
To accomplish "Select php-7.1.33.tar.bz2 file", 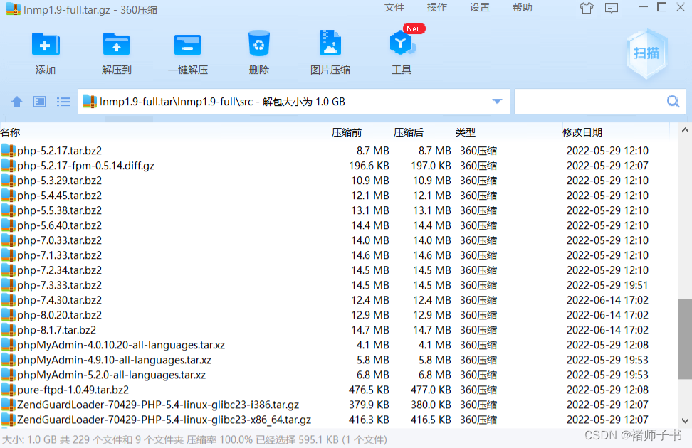I will coord(59,255).
